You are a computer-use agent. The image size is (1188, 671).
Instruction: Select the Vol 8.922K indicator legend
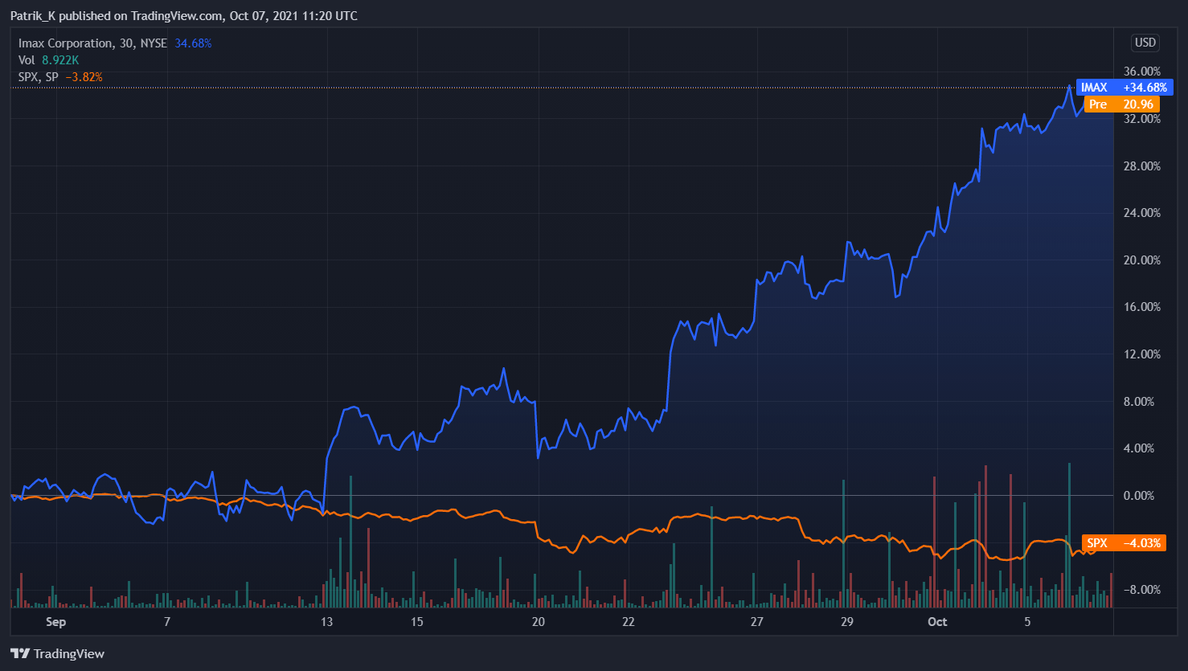(x=48, y=60)
